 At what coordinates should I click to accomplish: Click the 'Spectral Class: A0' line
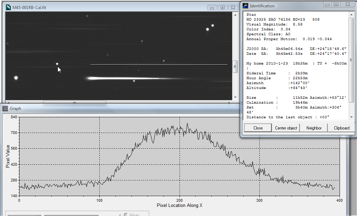(x=268, y=34)
